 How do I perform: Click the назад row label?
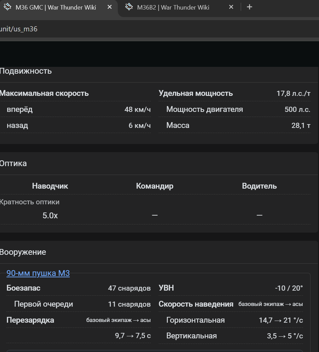point(17,125)
